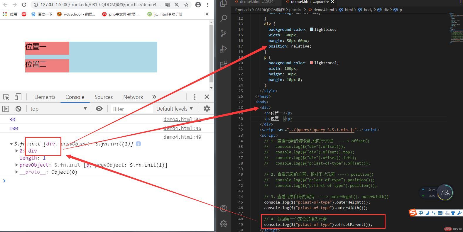The image size is (463, 232).
Task: Toggle the live expression eye icon
Action: (99, 109)
